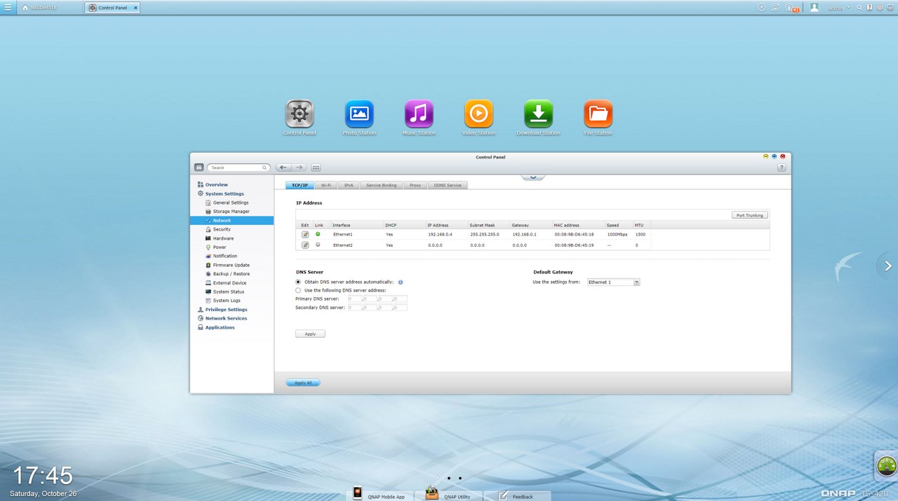Screen dimensions: 898x501
Task: Open background tasks icon in top bar
Action: pyautogui.click(x=762, y=7)
